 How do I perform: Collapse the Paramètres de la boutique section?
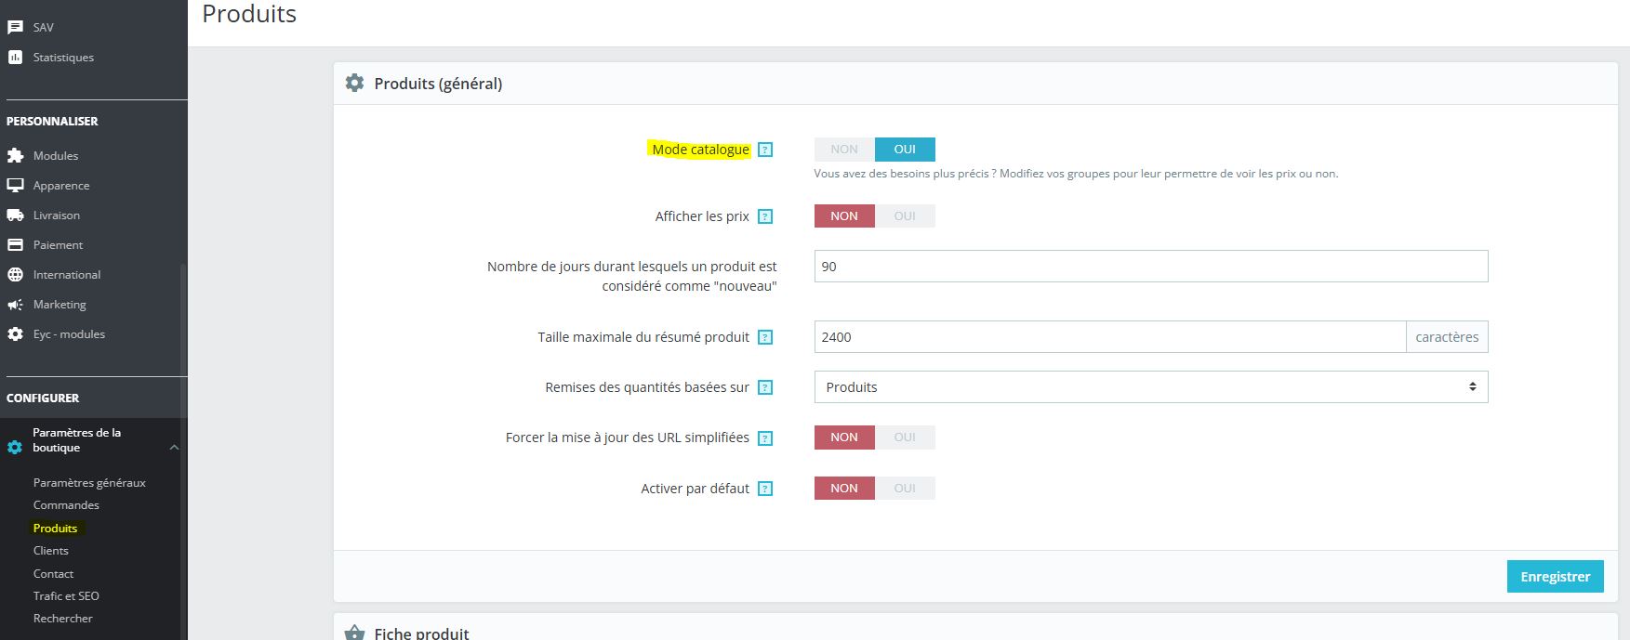click(173, 446)
